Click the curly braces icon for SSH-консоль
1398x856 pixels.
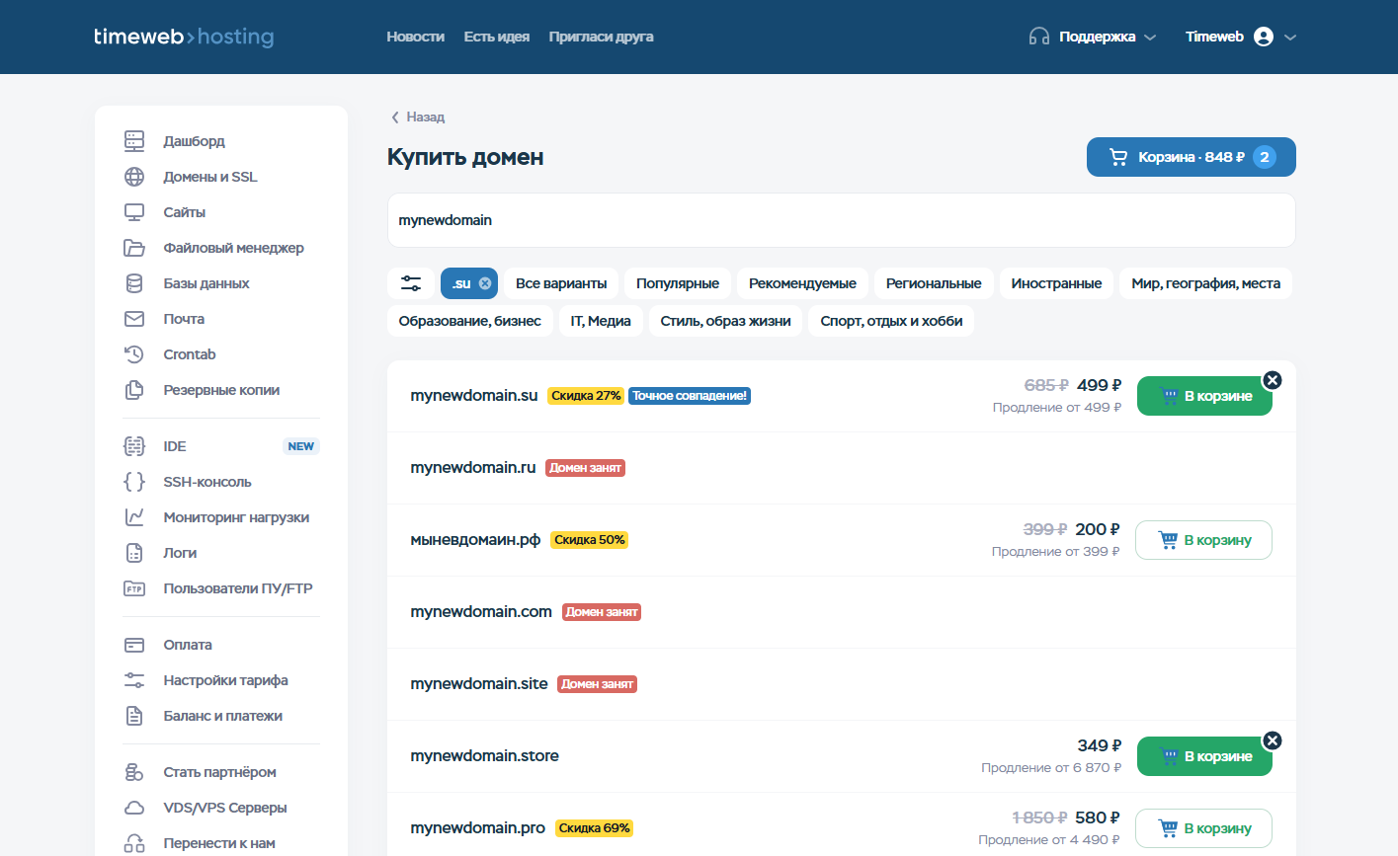(134, 482)
